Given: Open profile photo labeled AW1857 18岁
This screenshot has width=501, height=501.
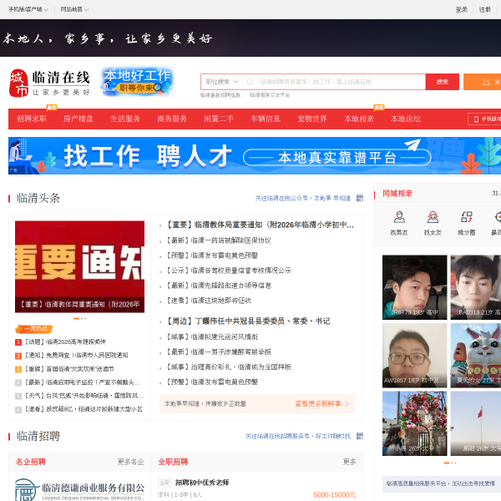Looking at the screenshot, I should (414, 356).
